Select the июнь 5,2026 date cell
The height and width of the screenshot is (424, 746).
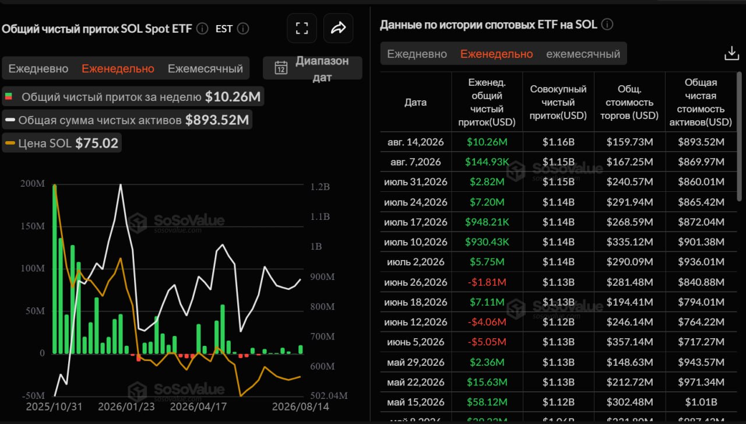coord(416,342)
